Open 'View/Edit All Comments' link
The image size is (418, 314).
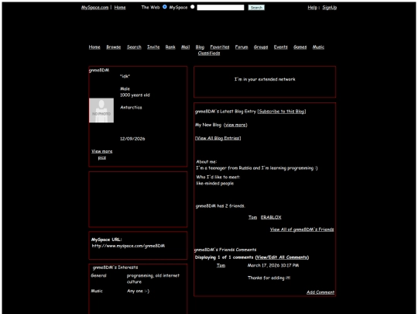point(282,257)
